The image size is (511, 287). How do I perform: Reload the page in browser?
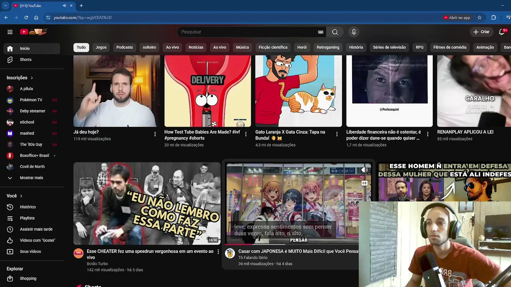click(26, 18)
